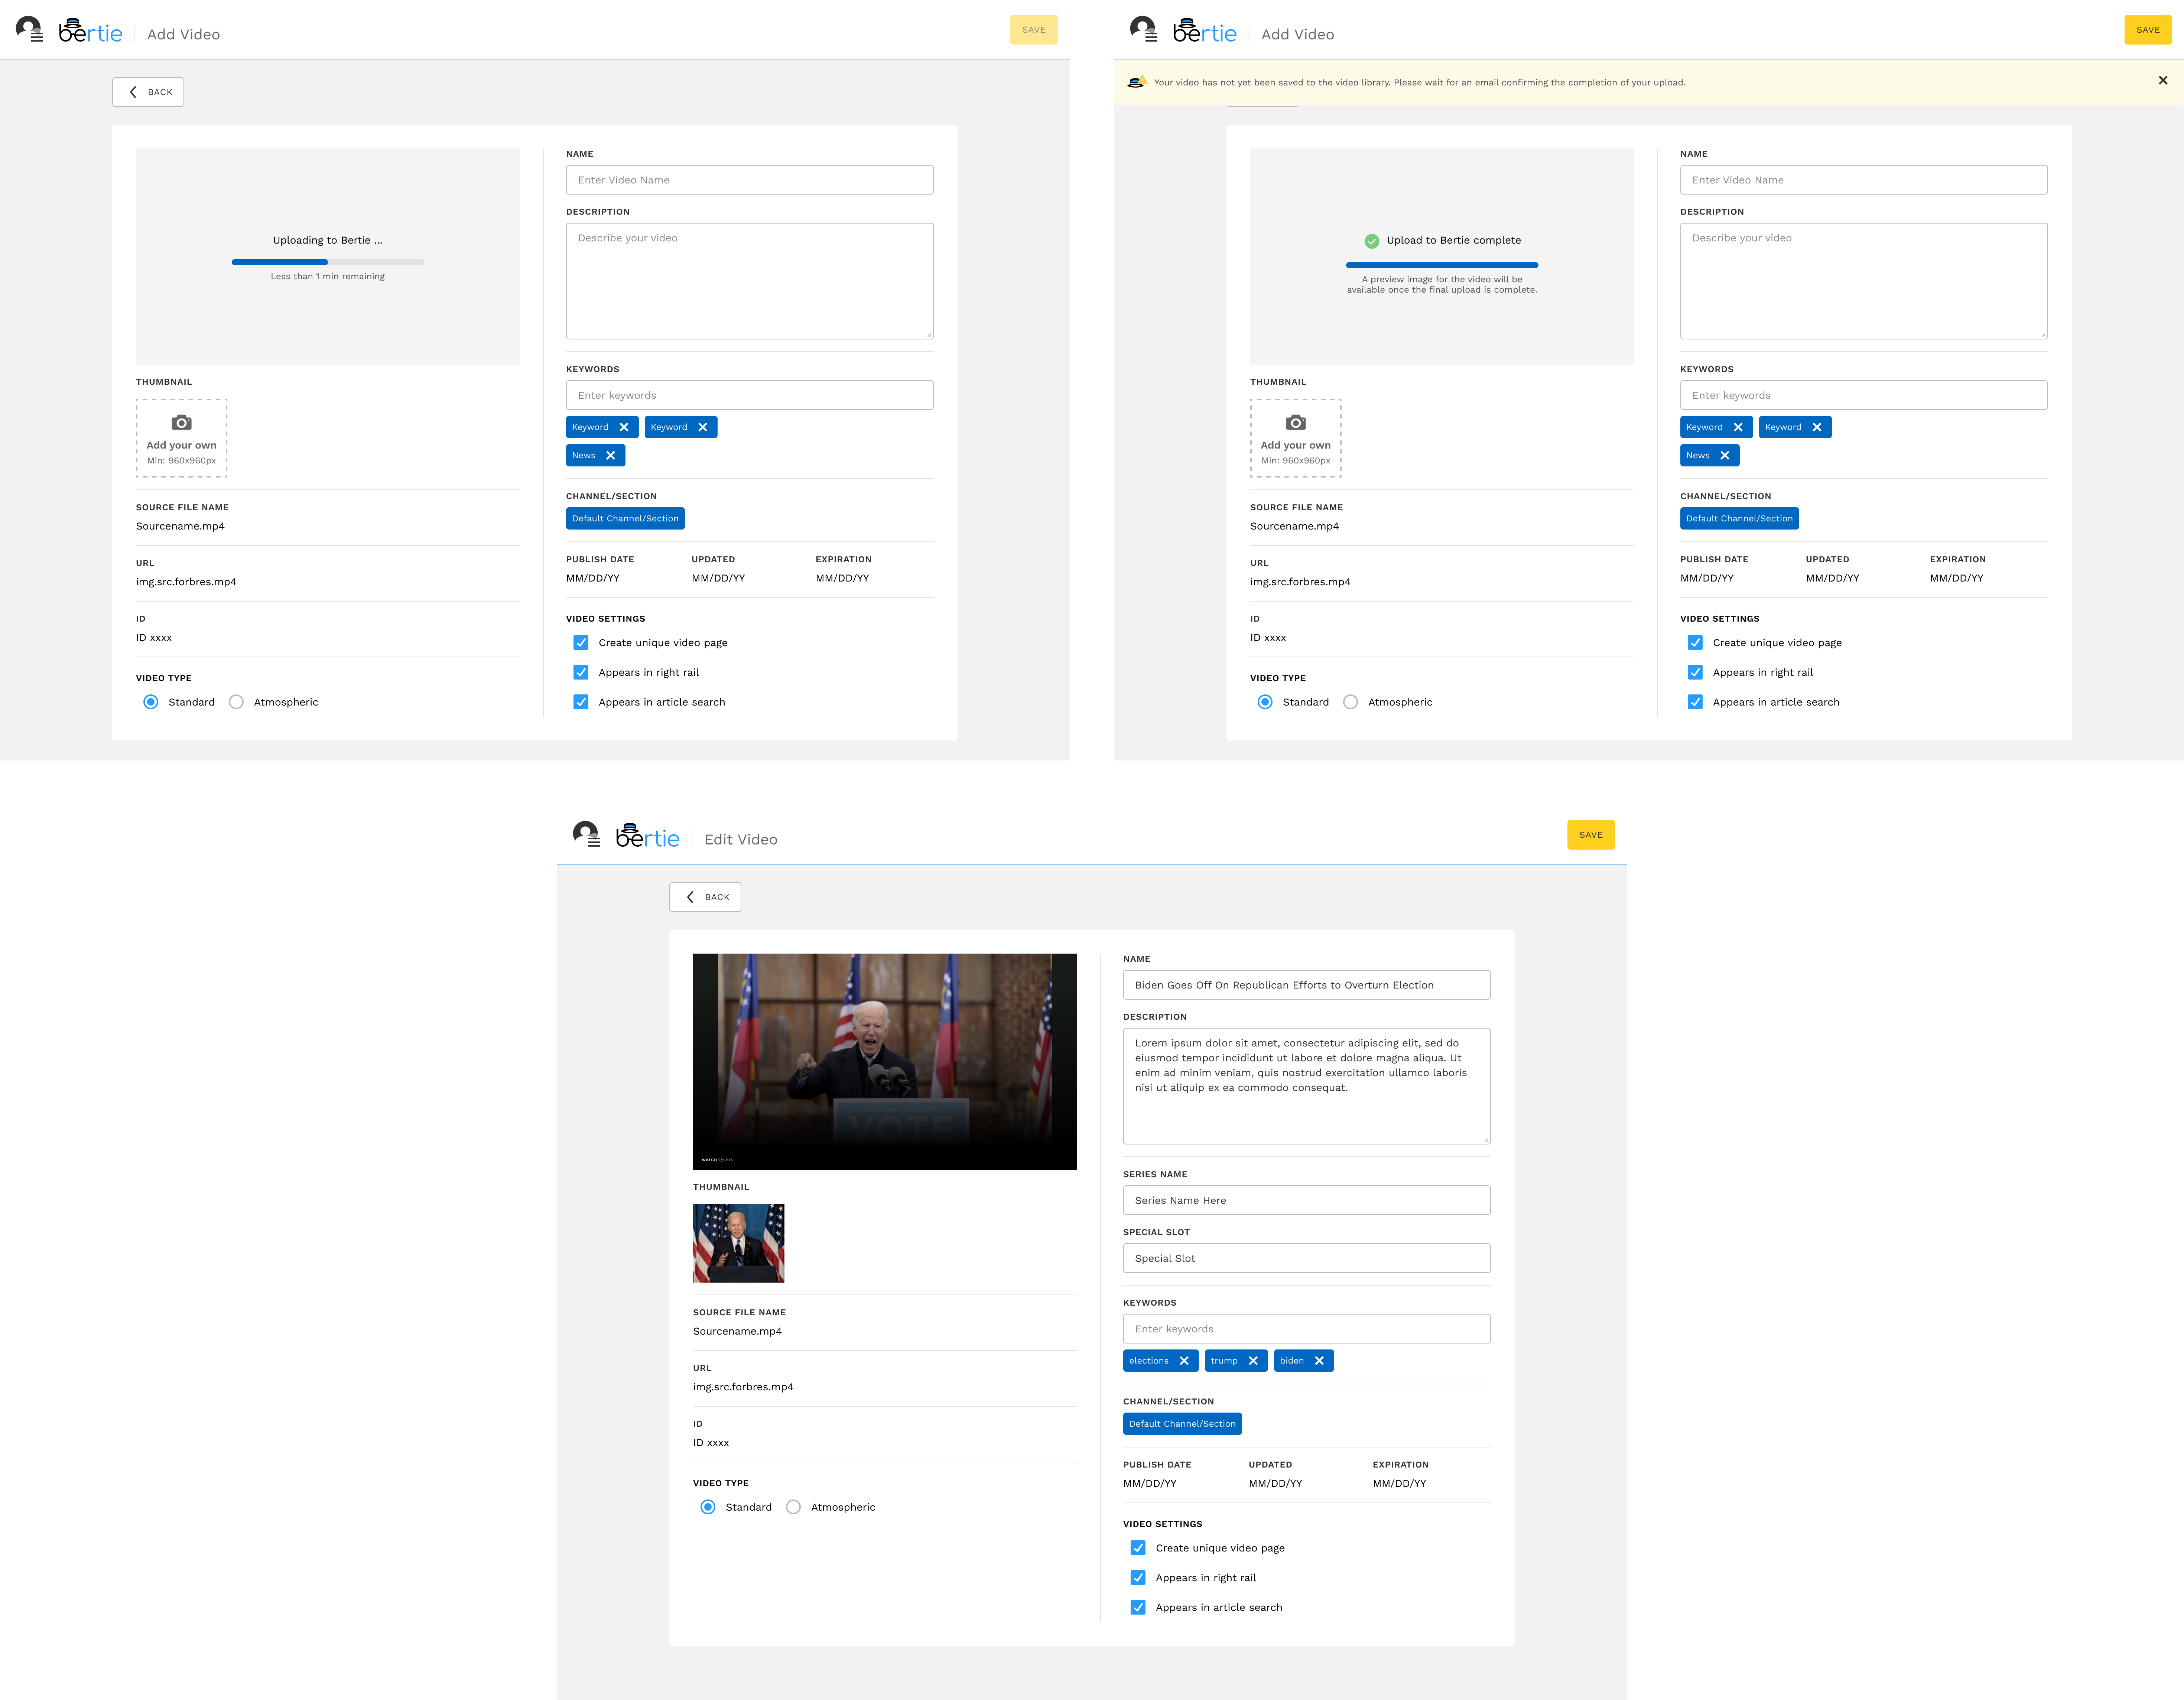Save video in upload complete screen
2184x1700 pixels.
[x=2148, y=30]
